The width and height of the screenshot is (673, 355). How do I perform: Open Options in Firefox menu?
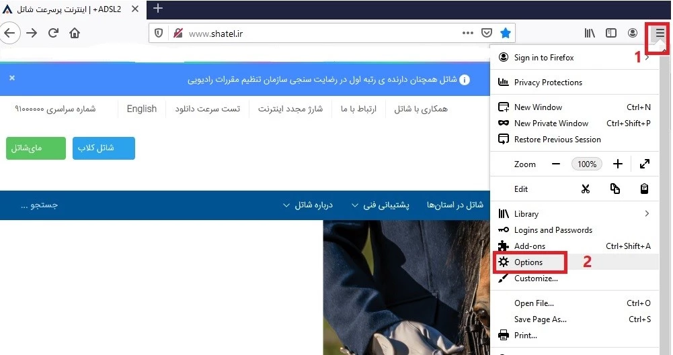[x=574, y=262]
